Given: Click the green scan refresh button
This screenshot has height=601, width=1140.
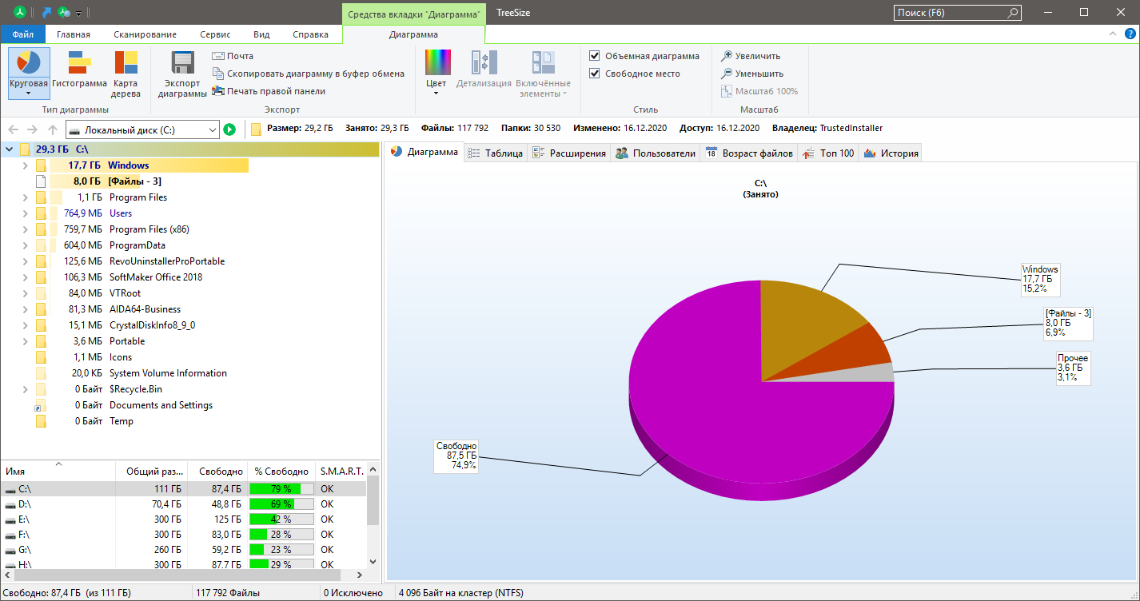Looking at the screenshot, I should tap(229, 129).
